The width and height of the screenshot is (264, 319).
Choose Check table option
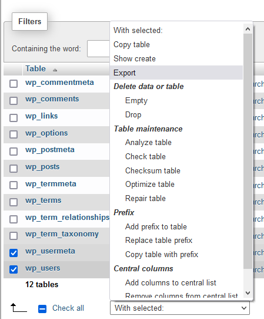(176, 156)
